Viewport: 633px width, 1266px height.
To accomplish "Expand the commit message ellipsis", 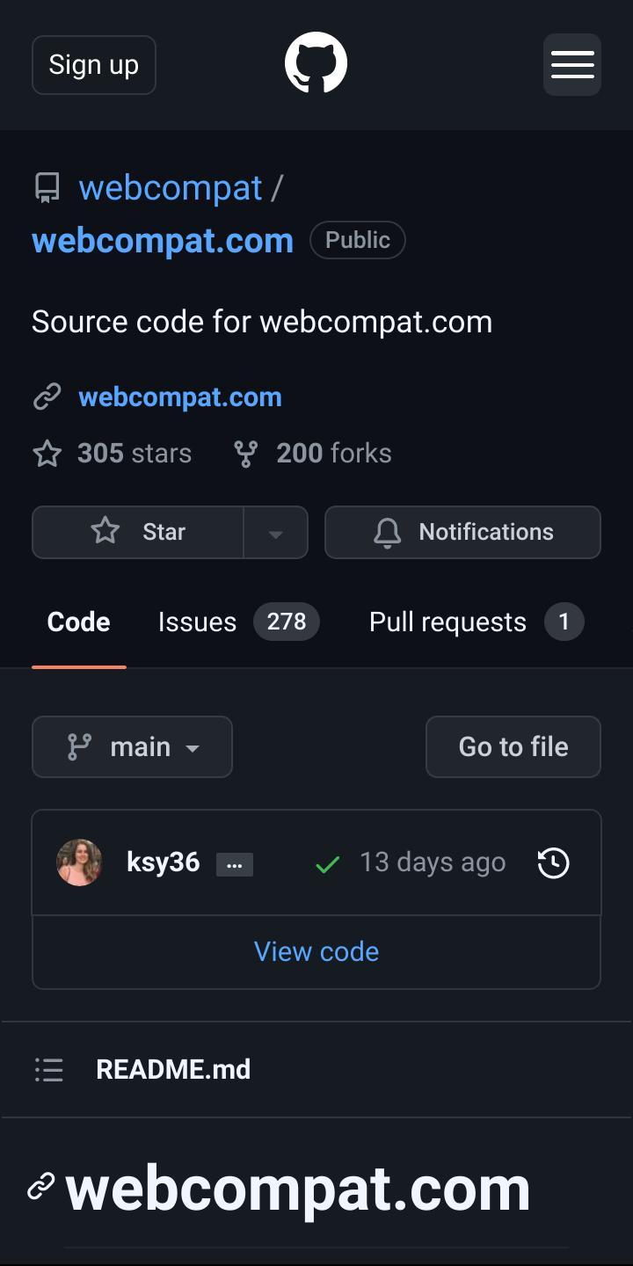I will pyautogui.click(x=235, y=864).
